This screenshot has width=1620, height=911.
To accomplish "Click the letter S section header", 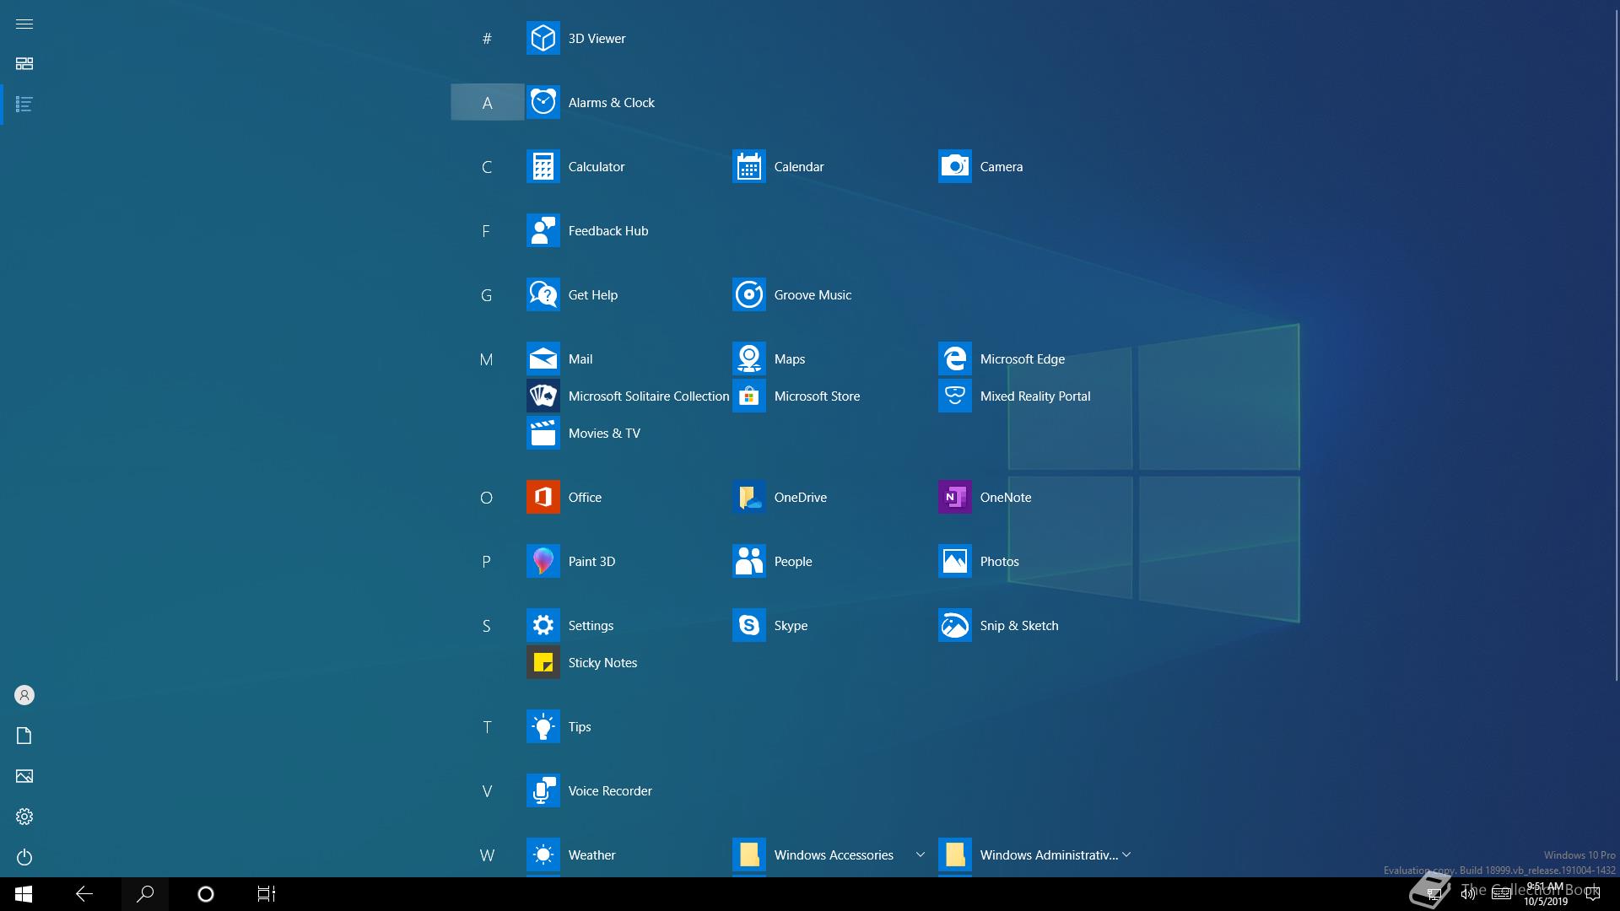I will pos(486,626).
